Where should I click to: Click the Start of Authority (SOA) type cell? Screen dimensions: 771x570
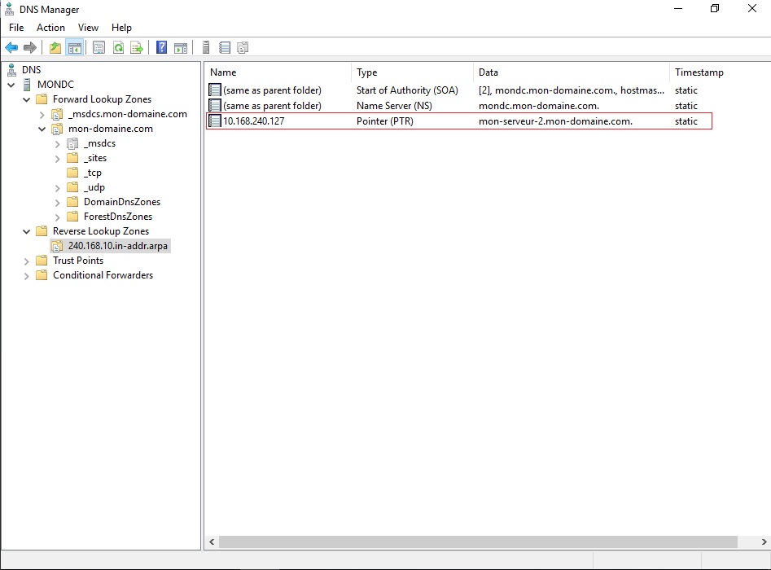(407, 90)
